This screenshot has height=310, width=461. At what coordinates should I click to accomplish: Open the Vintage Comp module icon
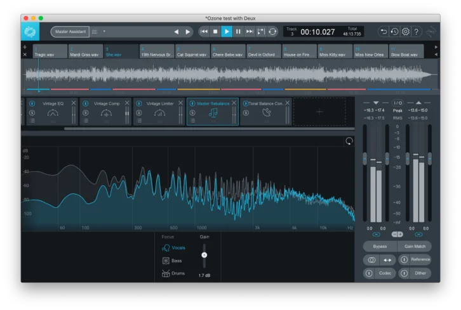coord(106,113)
